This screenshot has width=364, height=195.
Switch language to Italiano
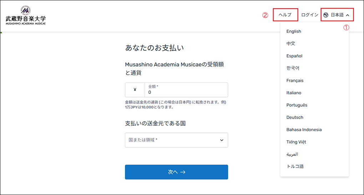[294, 93]
